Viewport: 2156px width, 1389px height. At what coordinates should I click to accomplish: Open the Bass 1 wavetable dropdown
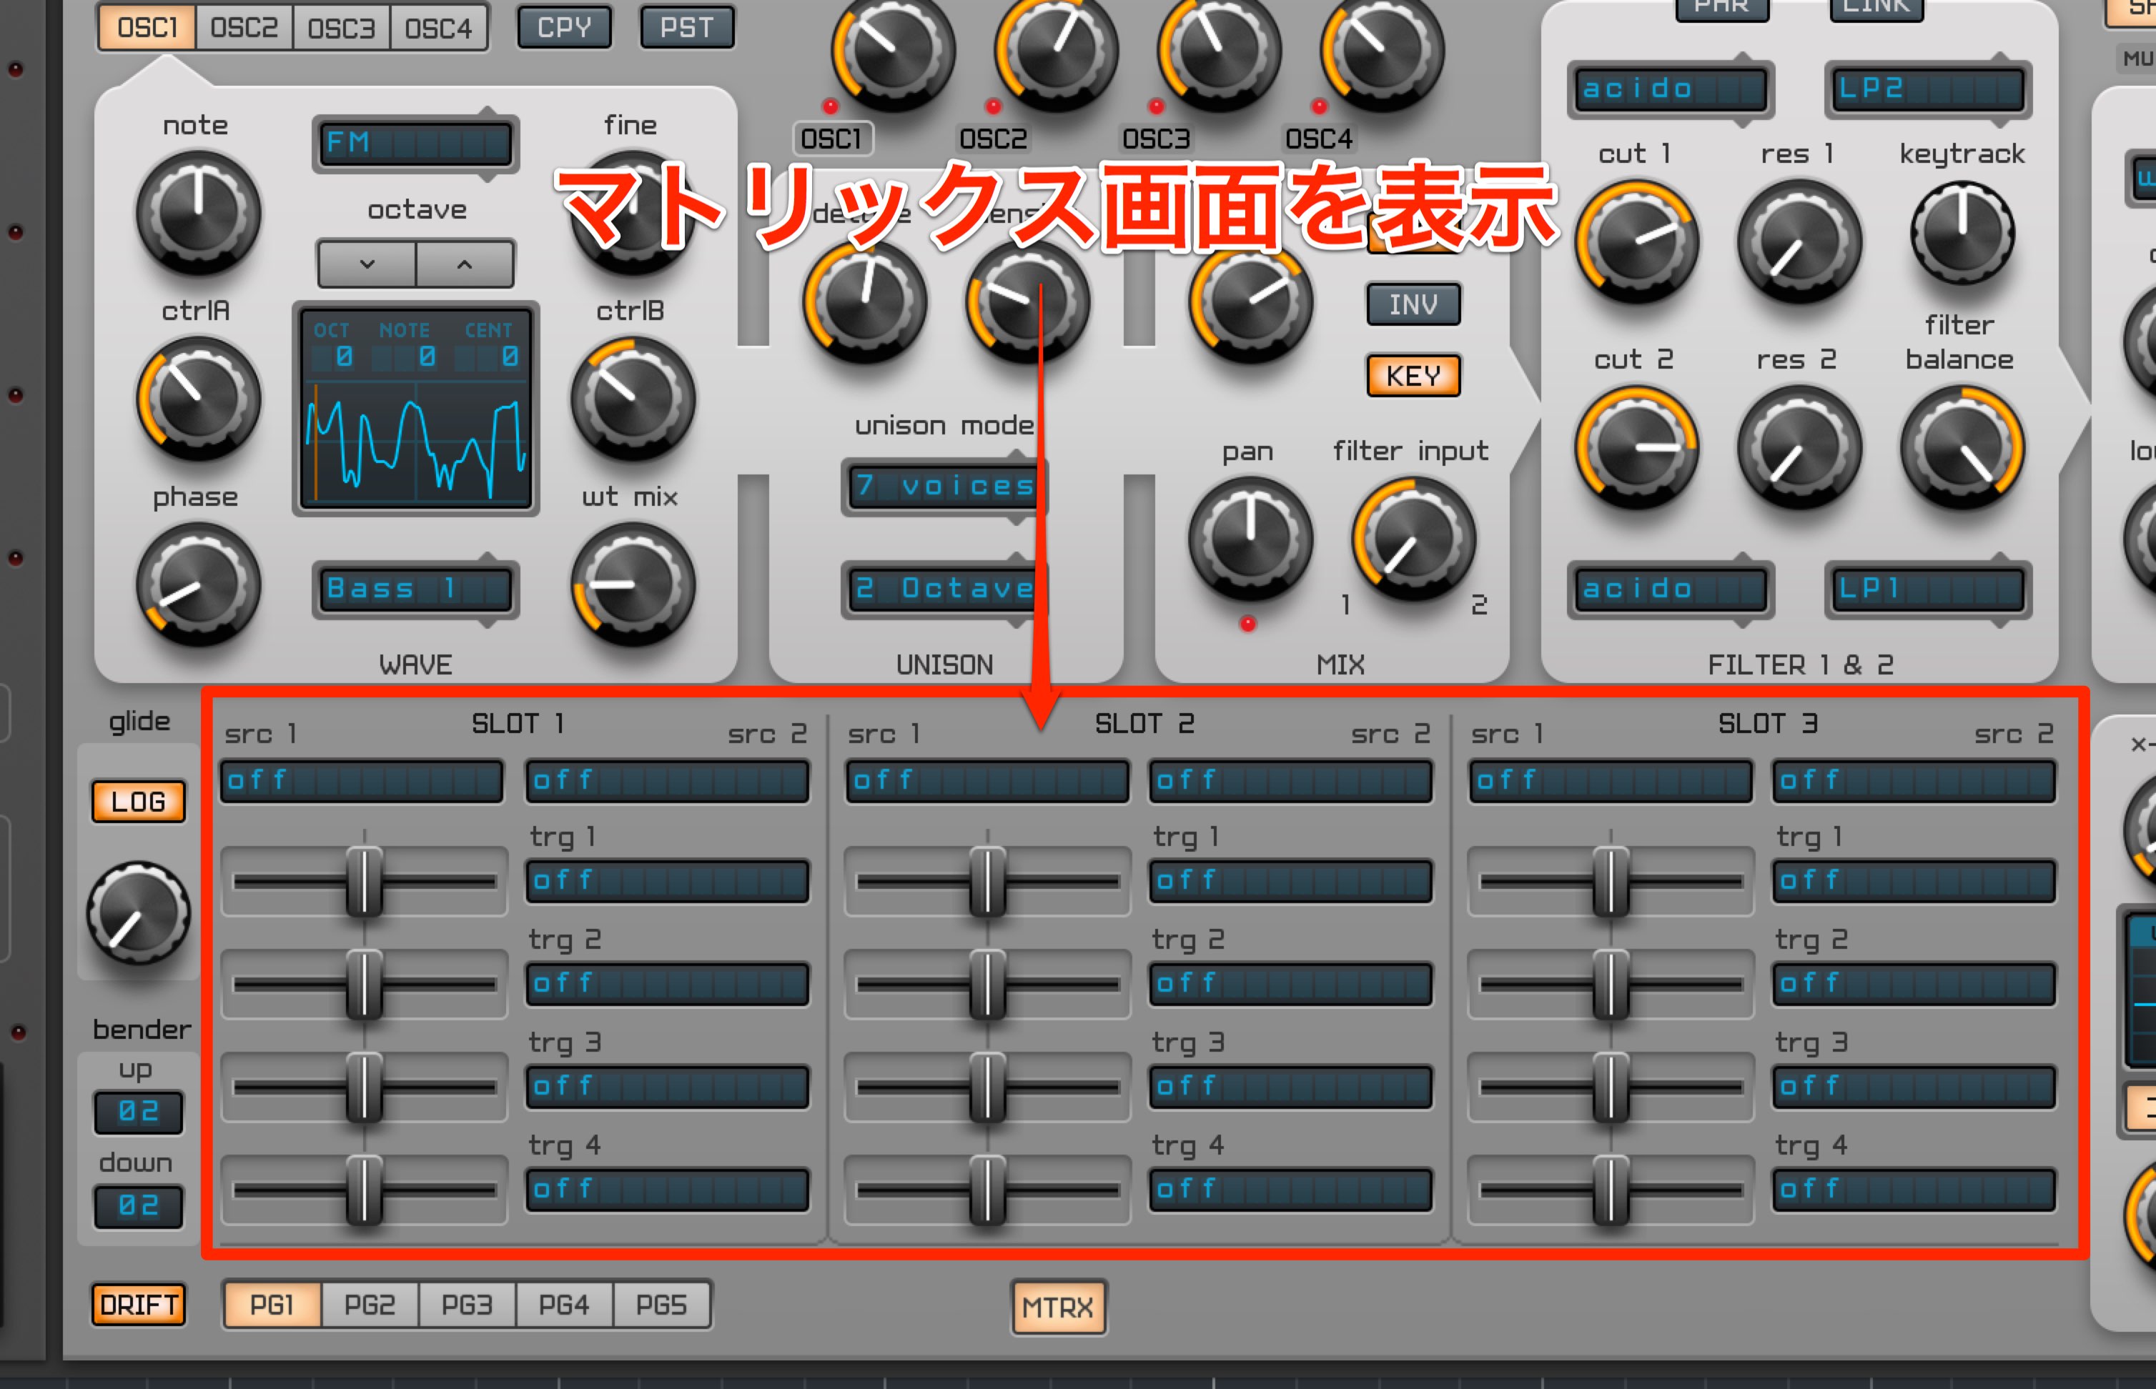click(416, 590)
